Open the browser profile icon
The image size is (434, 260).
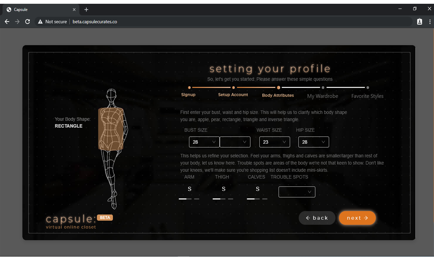pyautogui.click(x=420, y=21)
